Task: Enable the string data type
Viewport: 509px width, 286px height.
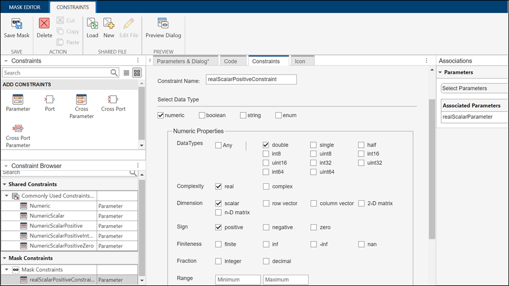Action: pos(243,115)
